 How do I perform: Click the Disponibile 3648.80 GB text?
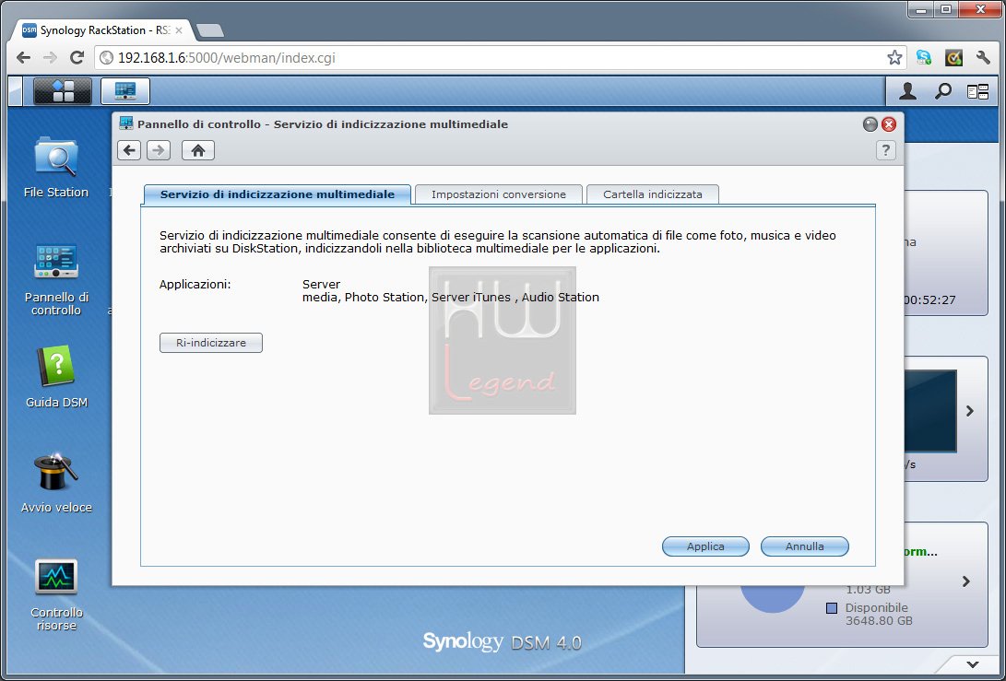[879, 614]
